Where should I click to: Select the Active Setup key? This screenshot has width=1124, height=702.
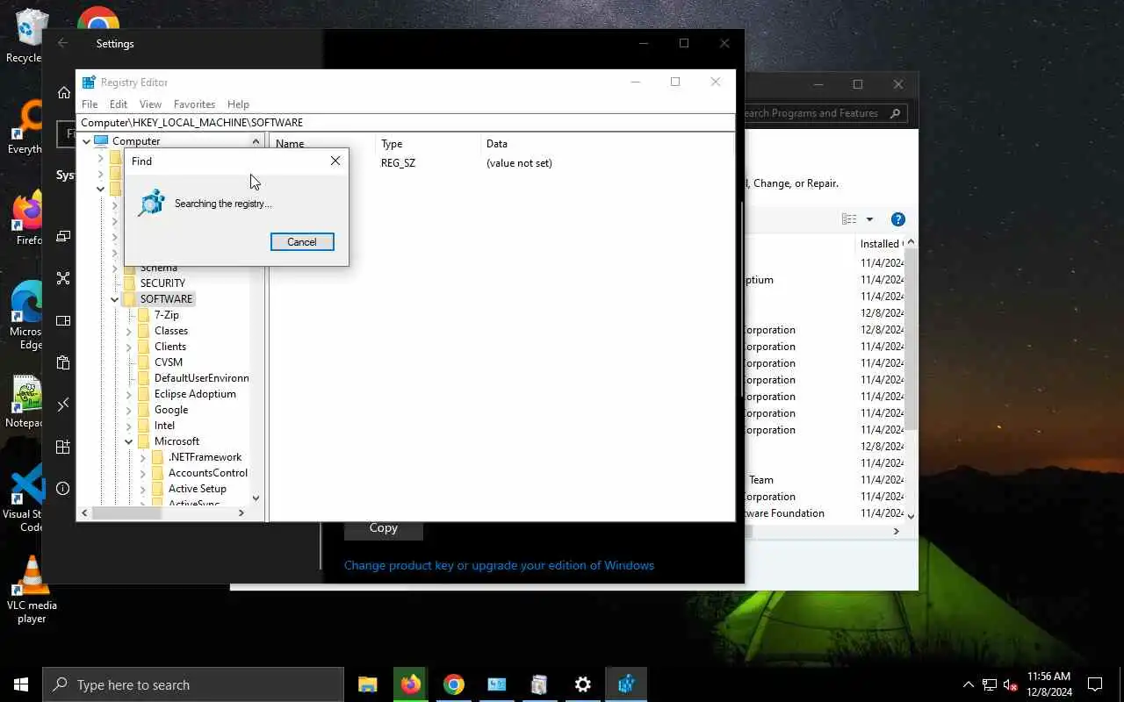(198, 489)
